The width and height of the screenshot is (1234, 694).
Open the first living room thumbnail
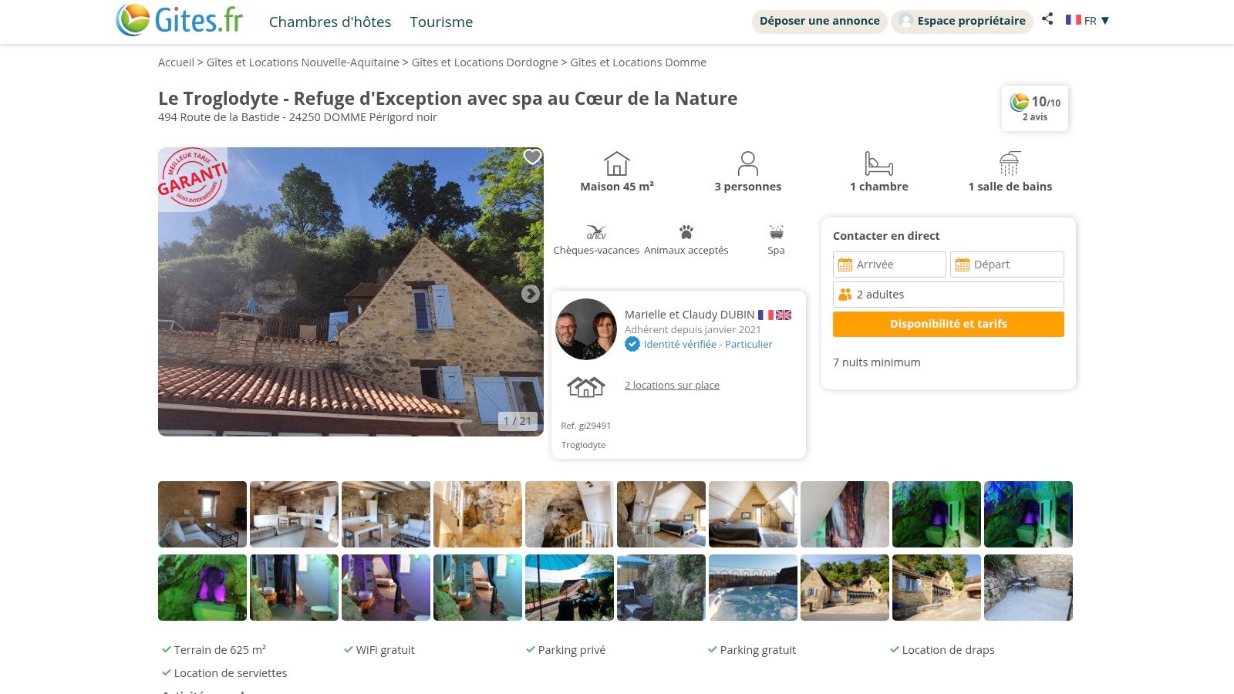pos(202,514)
